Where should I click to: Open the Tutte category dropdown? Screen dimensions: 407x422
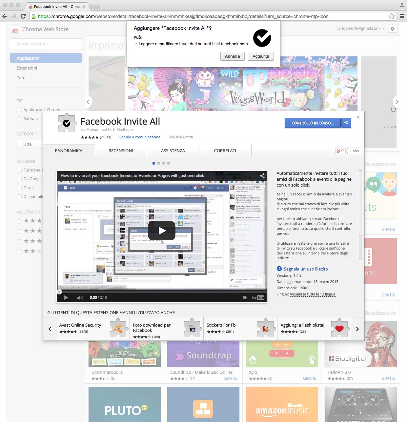(x=30, y=144)
